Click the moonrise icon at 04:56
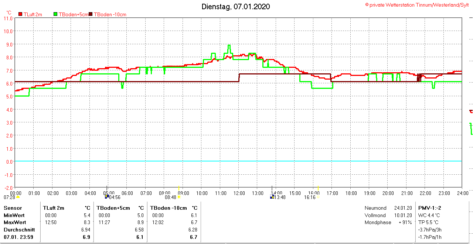 tap(107, 197)
